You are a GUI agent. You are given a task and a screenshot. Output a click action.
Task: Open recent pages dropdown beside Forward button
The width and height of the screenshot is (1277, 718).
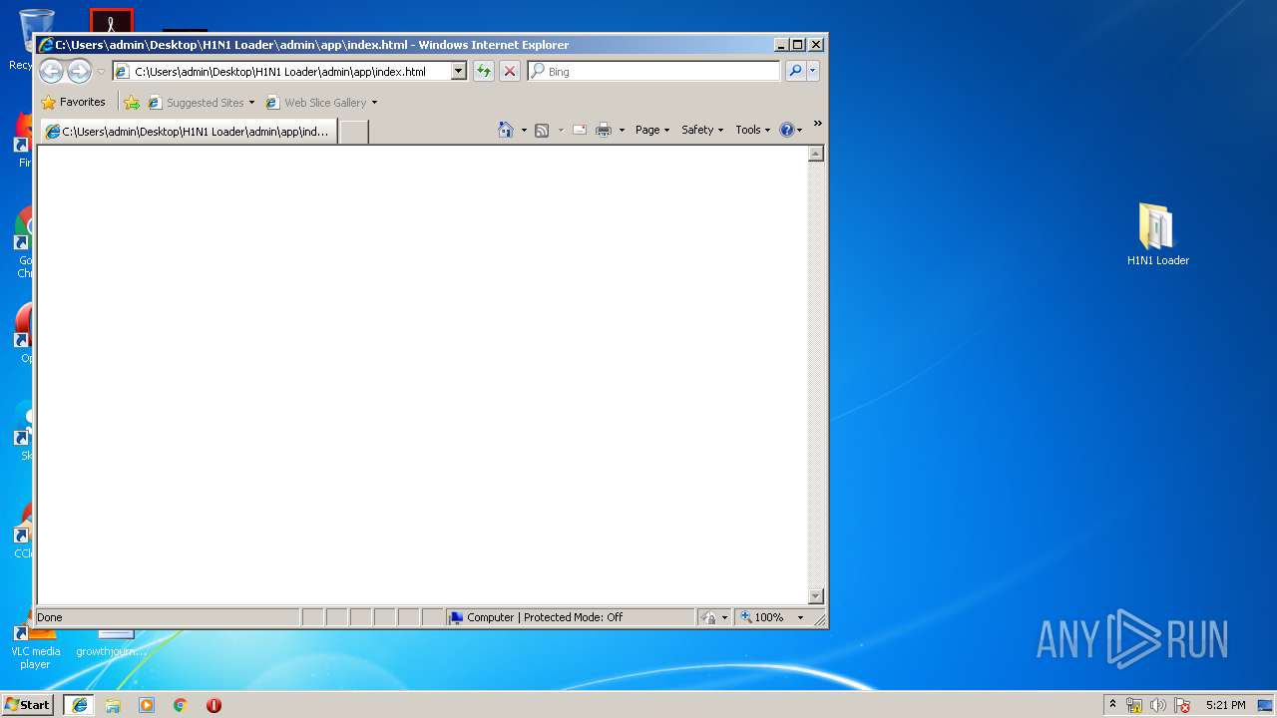point(101,72)
